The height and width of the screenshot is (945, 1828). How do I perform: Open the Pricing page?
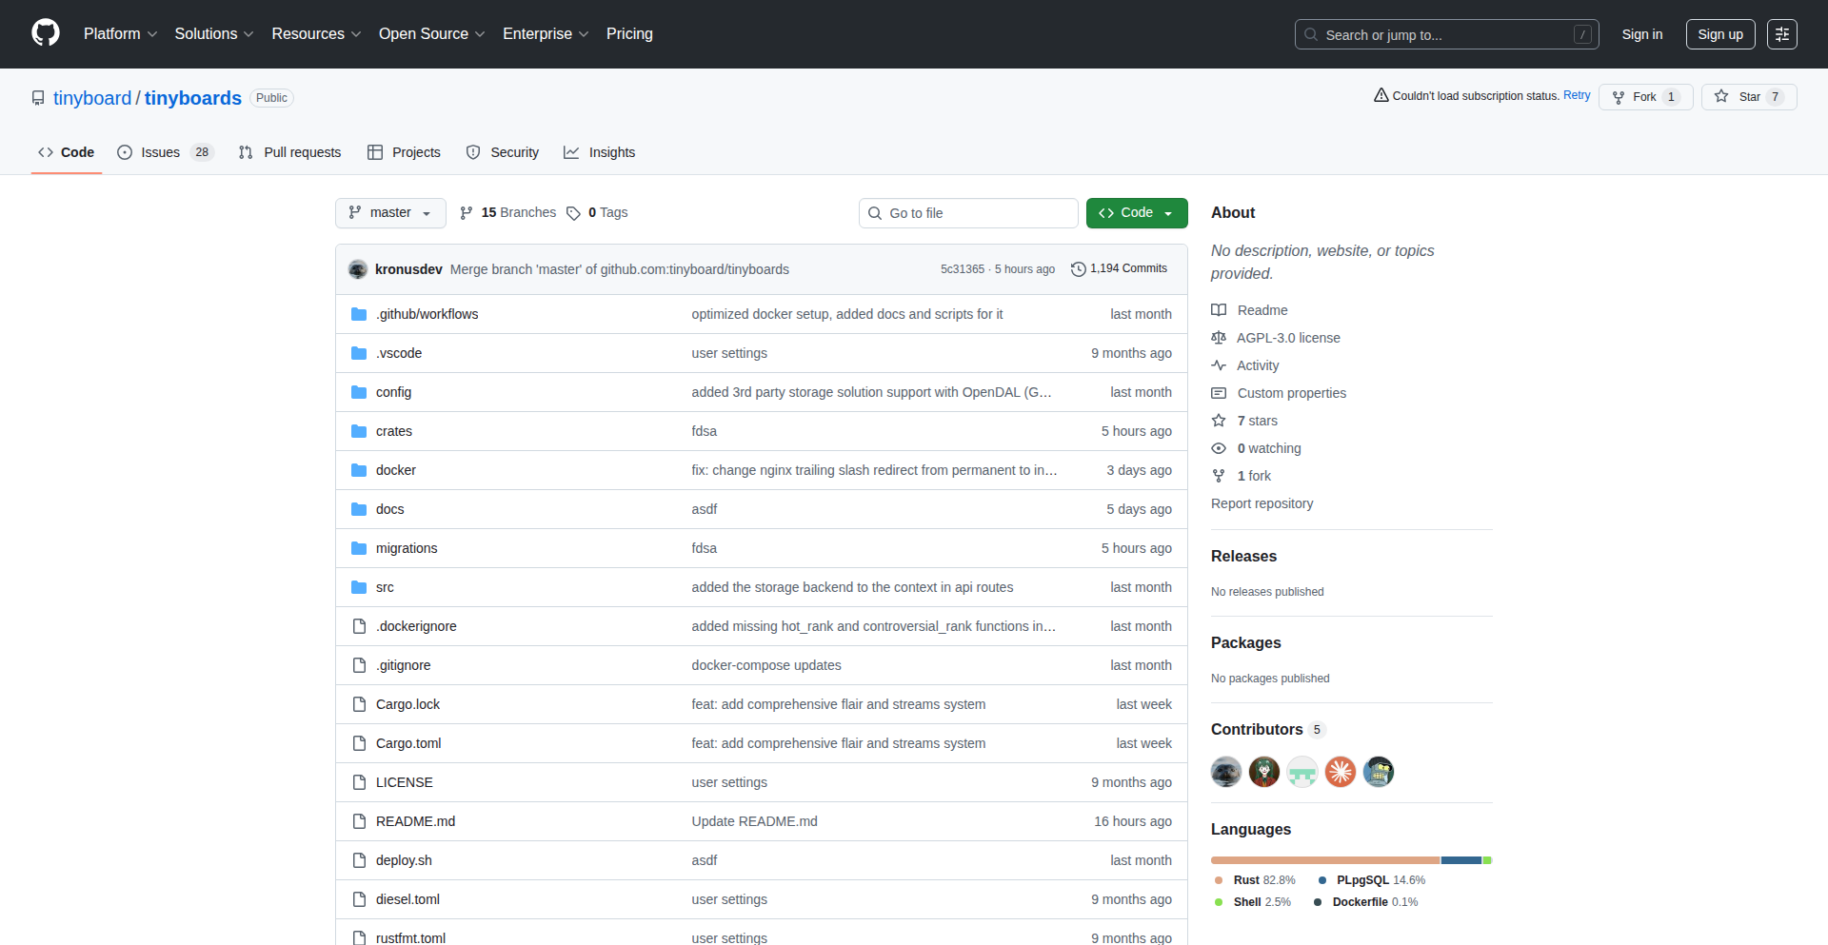coord(629,33)
